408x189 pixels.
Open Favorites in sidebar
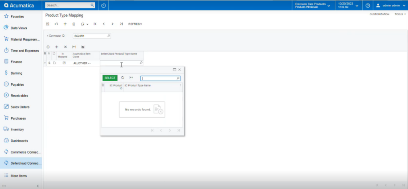point(21,16)
